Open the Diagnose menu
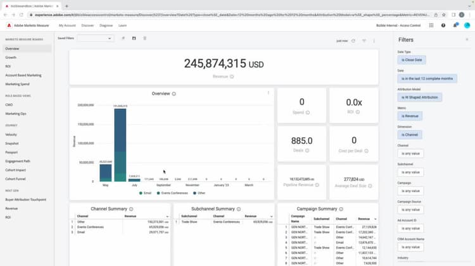475x266 pixels. click(x=106, y=25)
